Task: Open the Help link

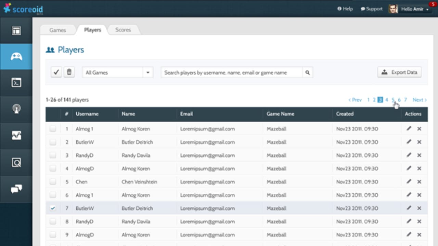Action: click(345, 9)
